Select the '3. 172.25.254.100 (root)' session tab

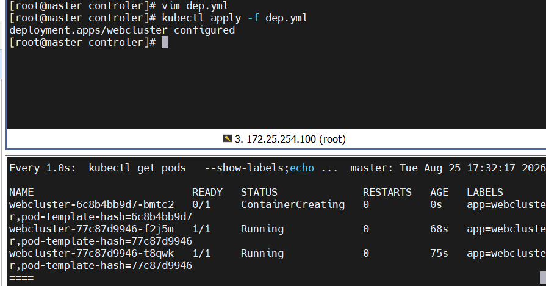click(x=284, y=139)
